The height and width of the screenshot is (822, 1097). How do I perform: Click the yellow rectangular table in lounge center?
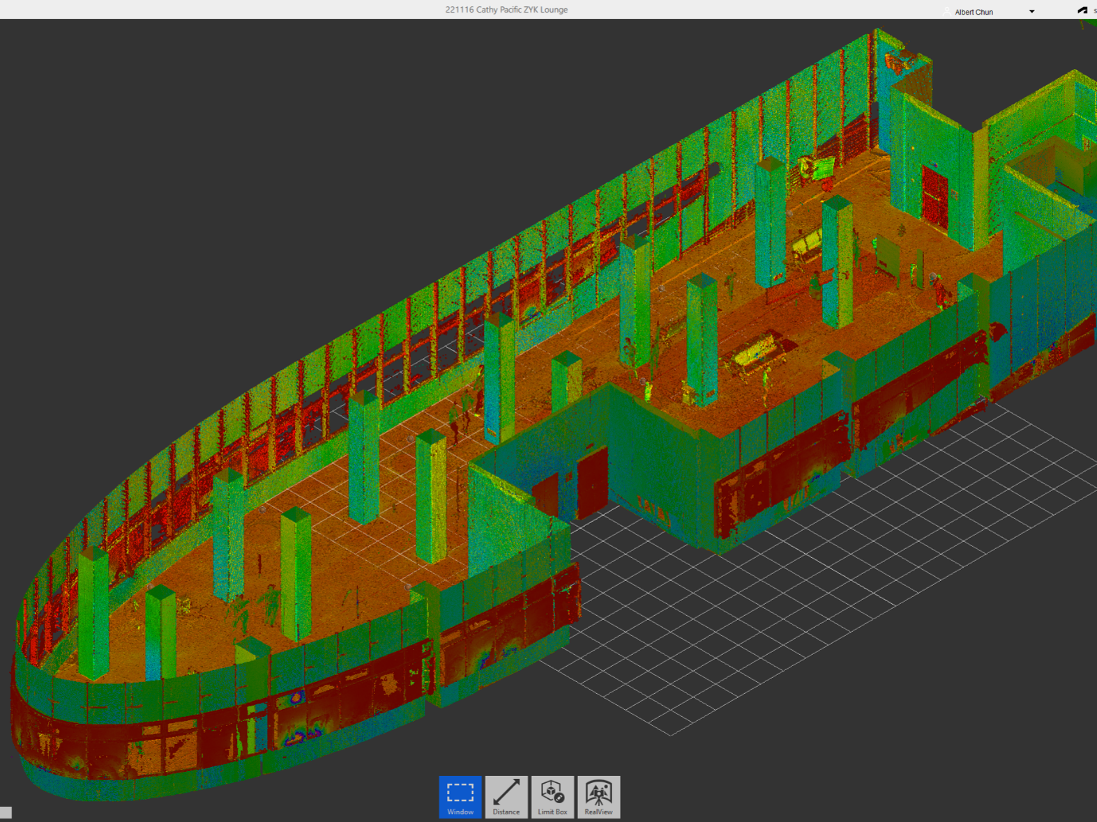click(x=756, y=352)
